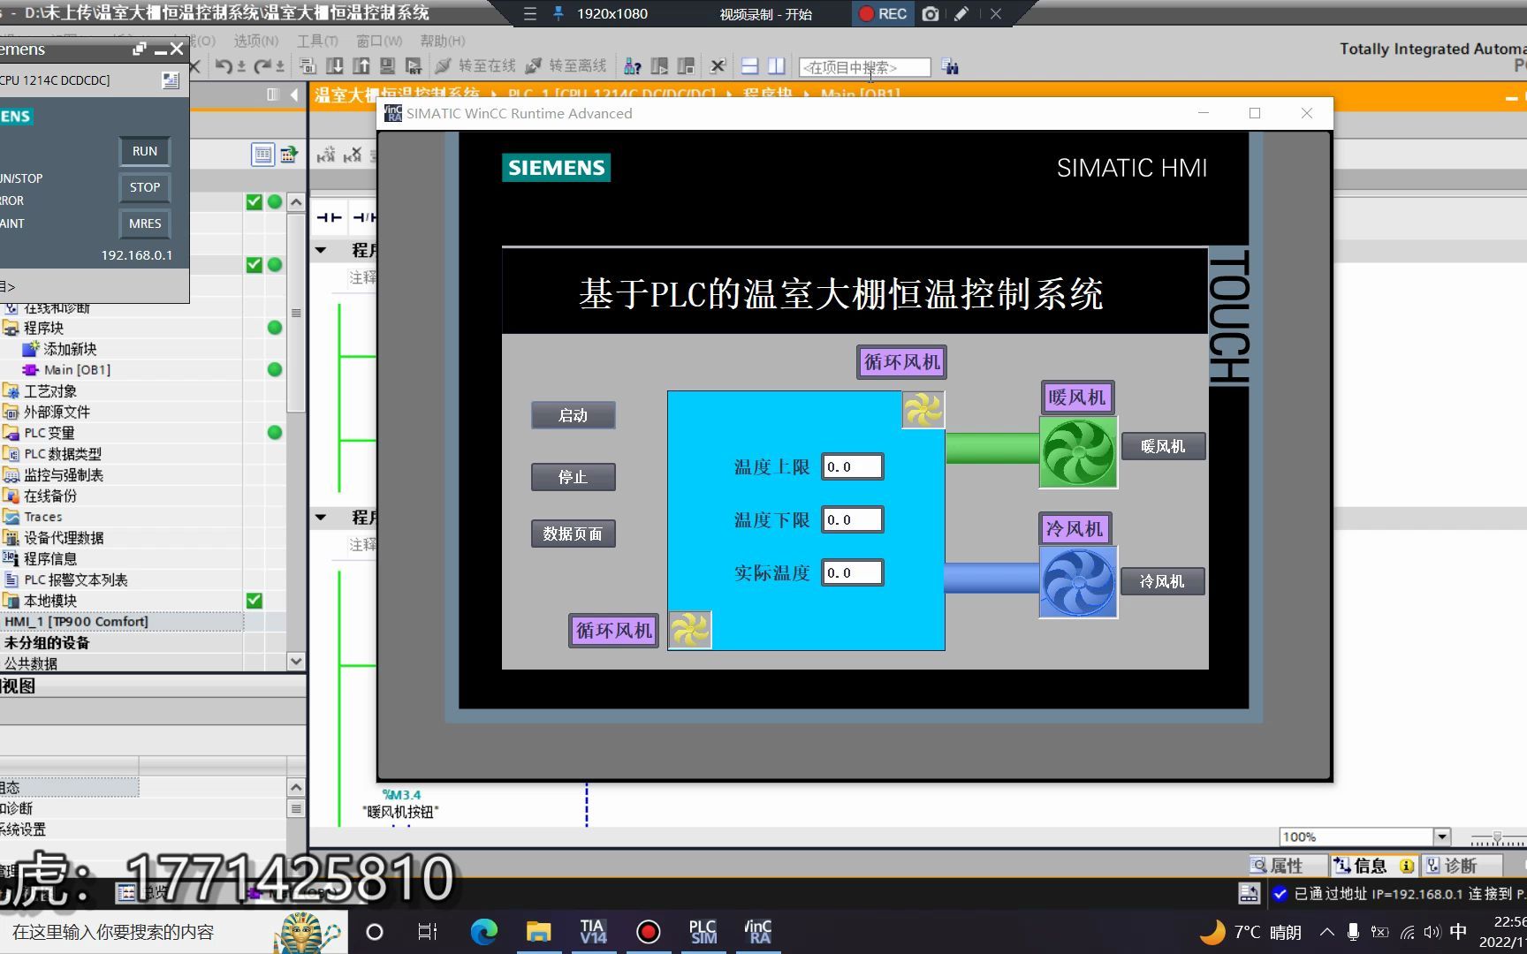
Task: Click the STOP button on the PLCSIM panel
Action: pos(144,187)
